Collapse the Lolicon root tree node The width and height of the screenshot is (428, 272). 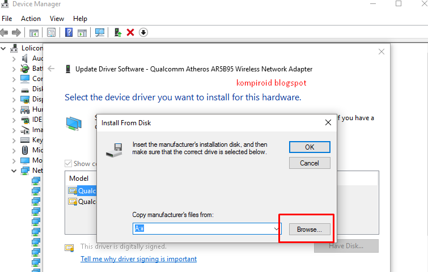click(x=3, y=49)
